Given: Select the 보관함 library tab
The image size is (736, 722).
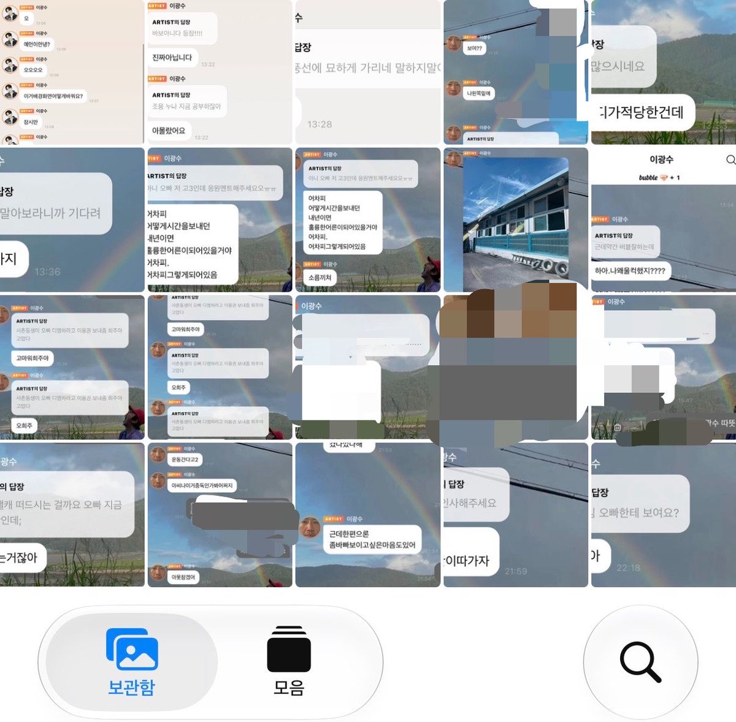Looking at the screenshot, I should (x=132, y=662).
